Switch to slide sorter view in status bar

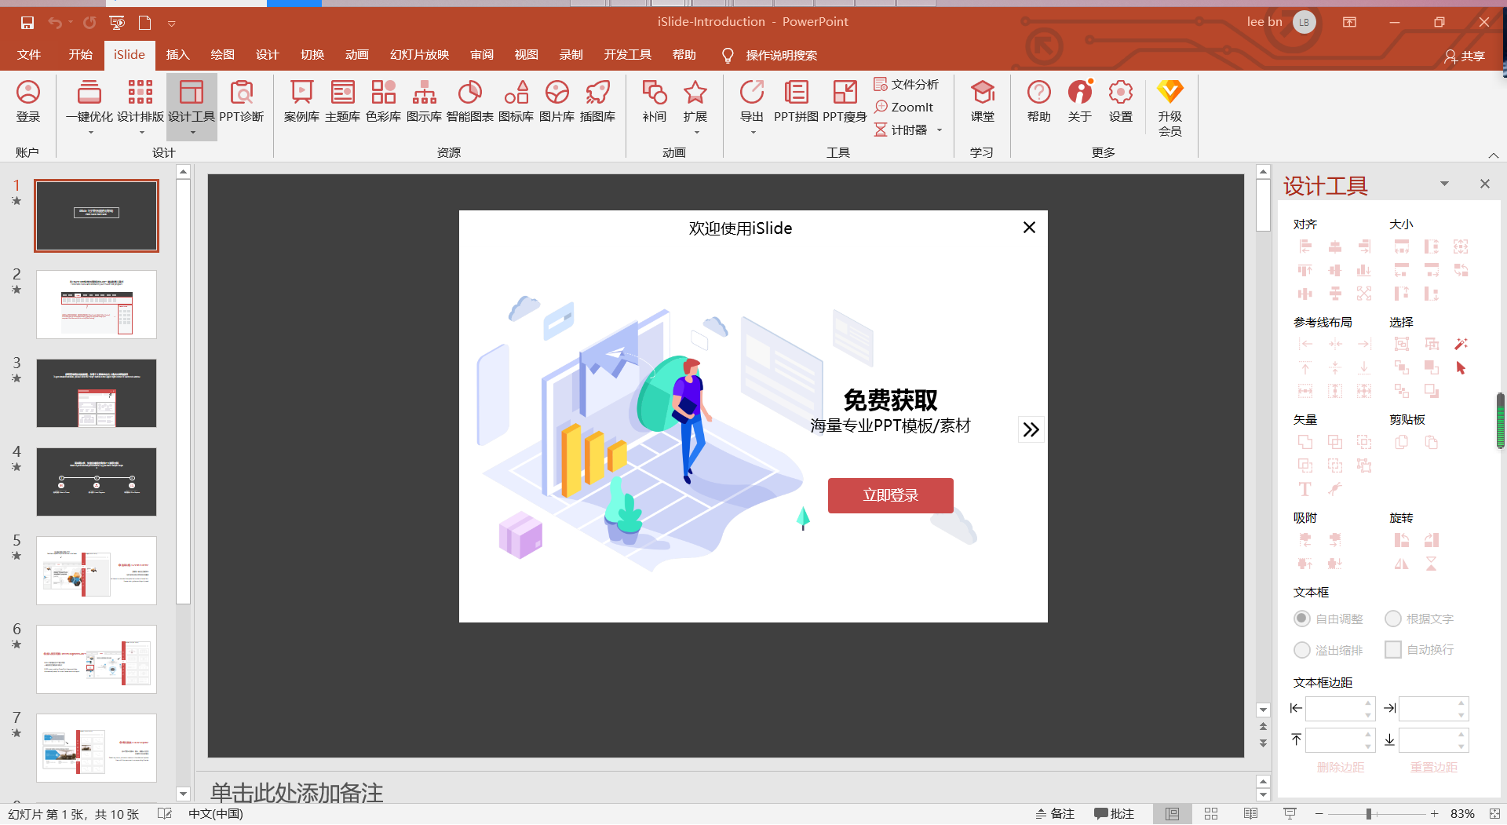(1211, 814)
